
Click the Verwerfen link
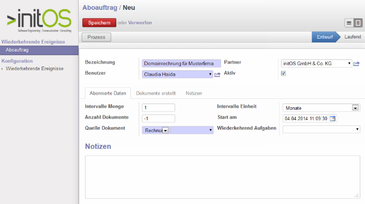click(x=140, y=23)
